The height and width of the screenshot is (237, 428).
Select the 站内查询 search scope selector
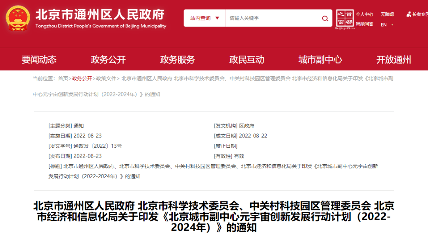point(205,18)
